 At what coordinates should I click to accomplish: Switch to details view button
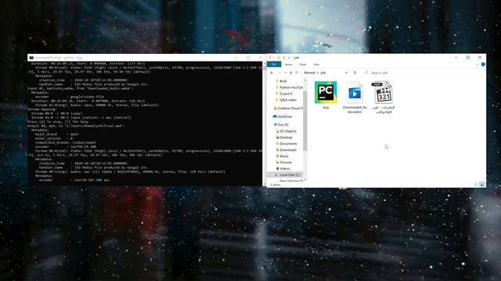click(476, 184)
